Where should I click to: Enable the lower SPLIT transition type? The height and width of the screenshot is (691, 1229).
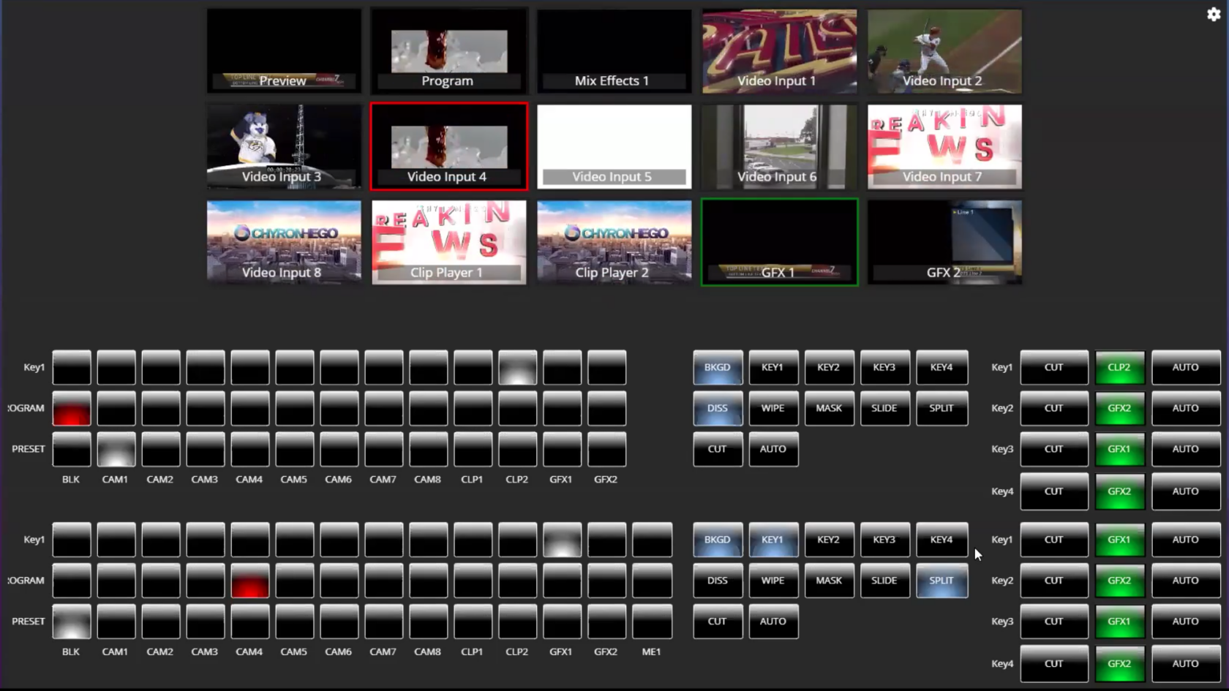coord(942,581)
